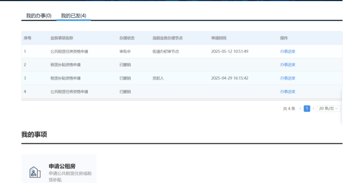343x183 pixels.
Task: Click the time 2025-04-29 16:15:42
Action: [229, 78]
